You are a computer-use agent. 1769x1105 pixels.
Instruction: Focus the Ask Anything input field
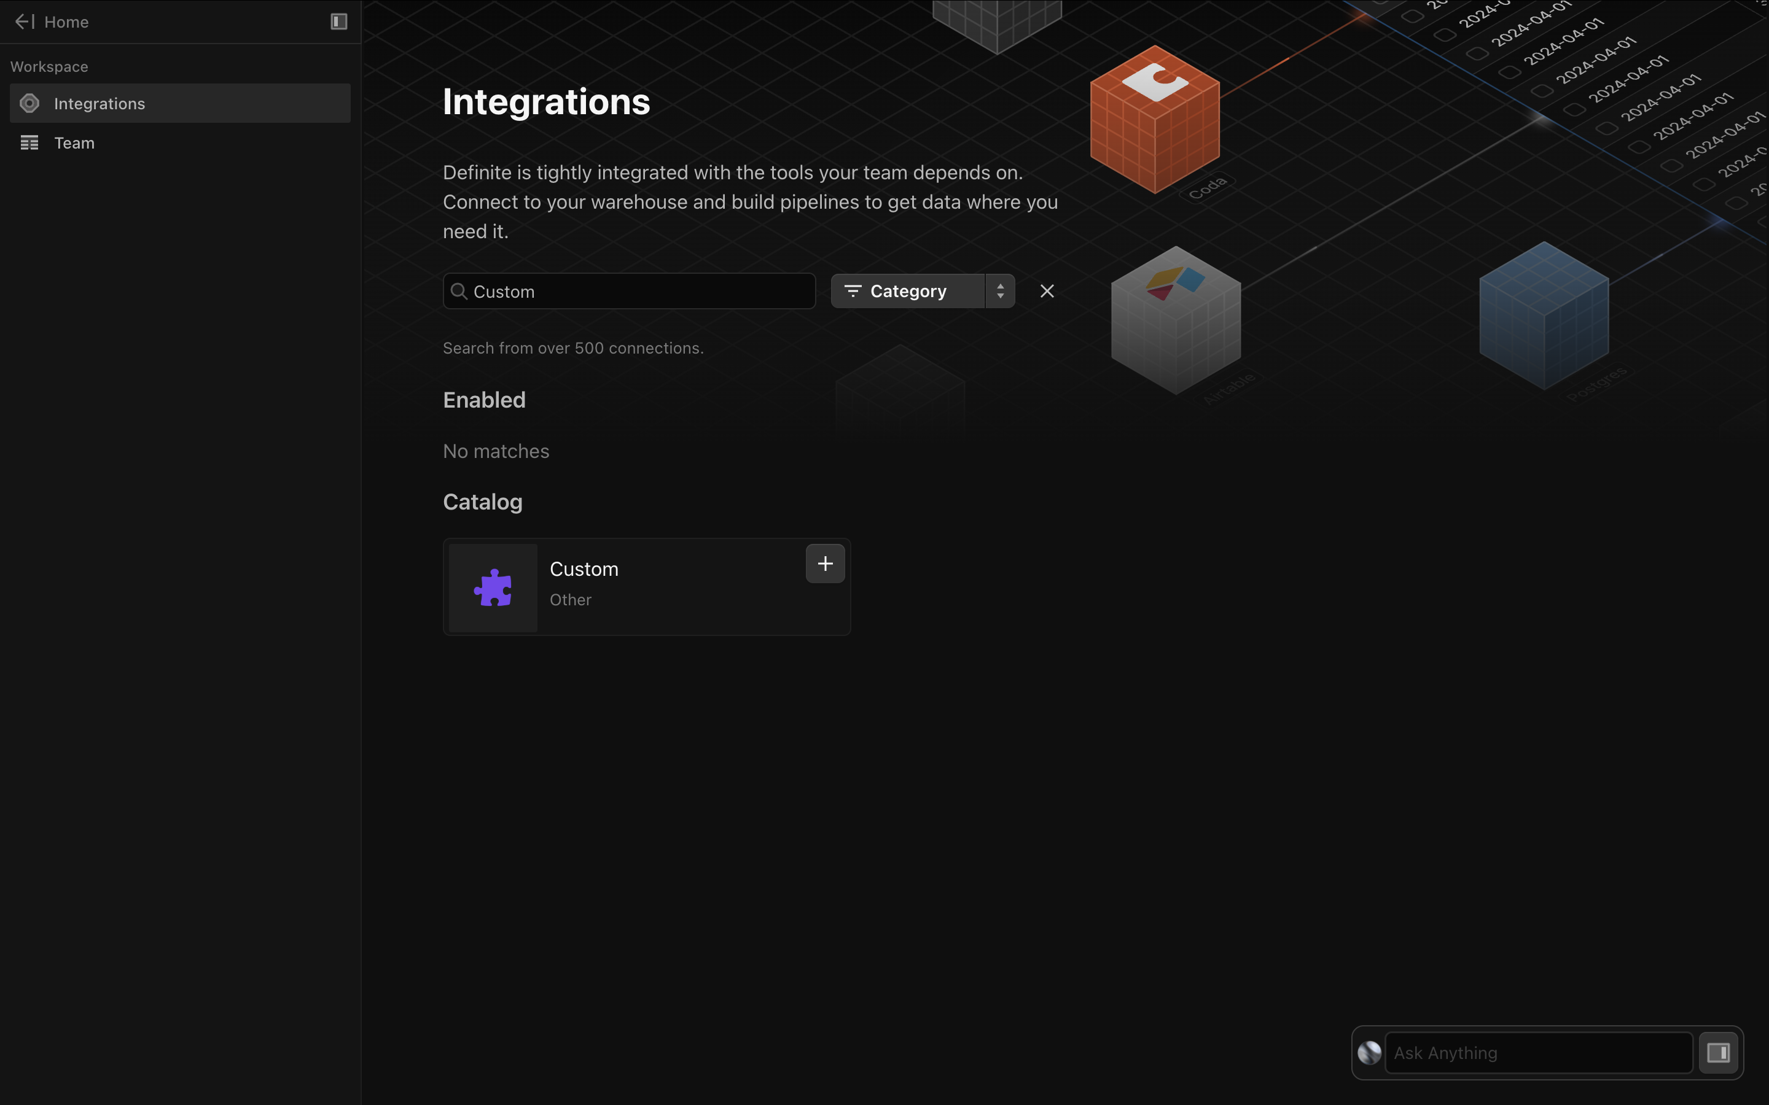[1538, 1052]
